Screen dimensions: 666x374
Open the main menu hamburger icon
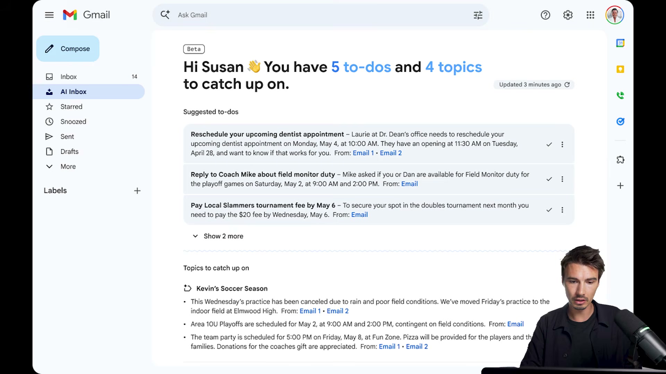coord(49,15)
